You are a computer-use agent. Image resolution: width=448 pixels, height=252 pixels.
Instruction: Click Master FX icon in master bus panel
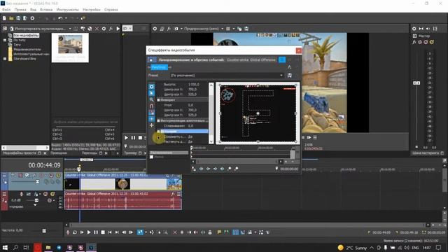pyautogui.click(x=414, y=42)
